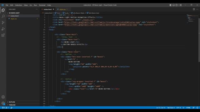Split the editor to the right
The height and width of the screenshot is (112, 200).
coord(194,9)
